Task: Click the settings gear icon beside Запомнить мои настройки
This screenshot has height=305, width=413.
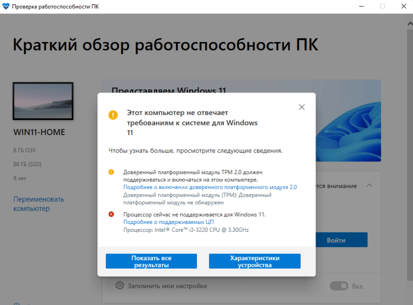Action: [x=119, y=286]
